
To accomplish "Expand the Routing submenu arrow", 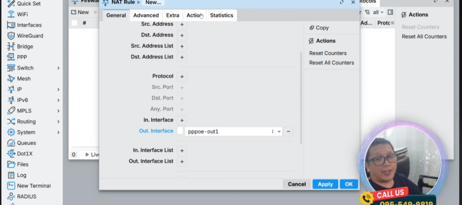I will click(59, 121).
